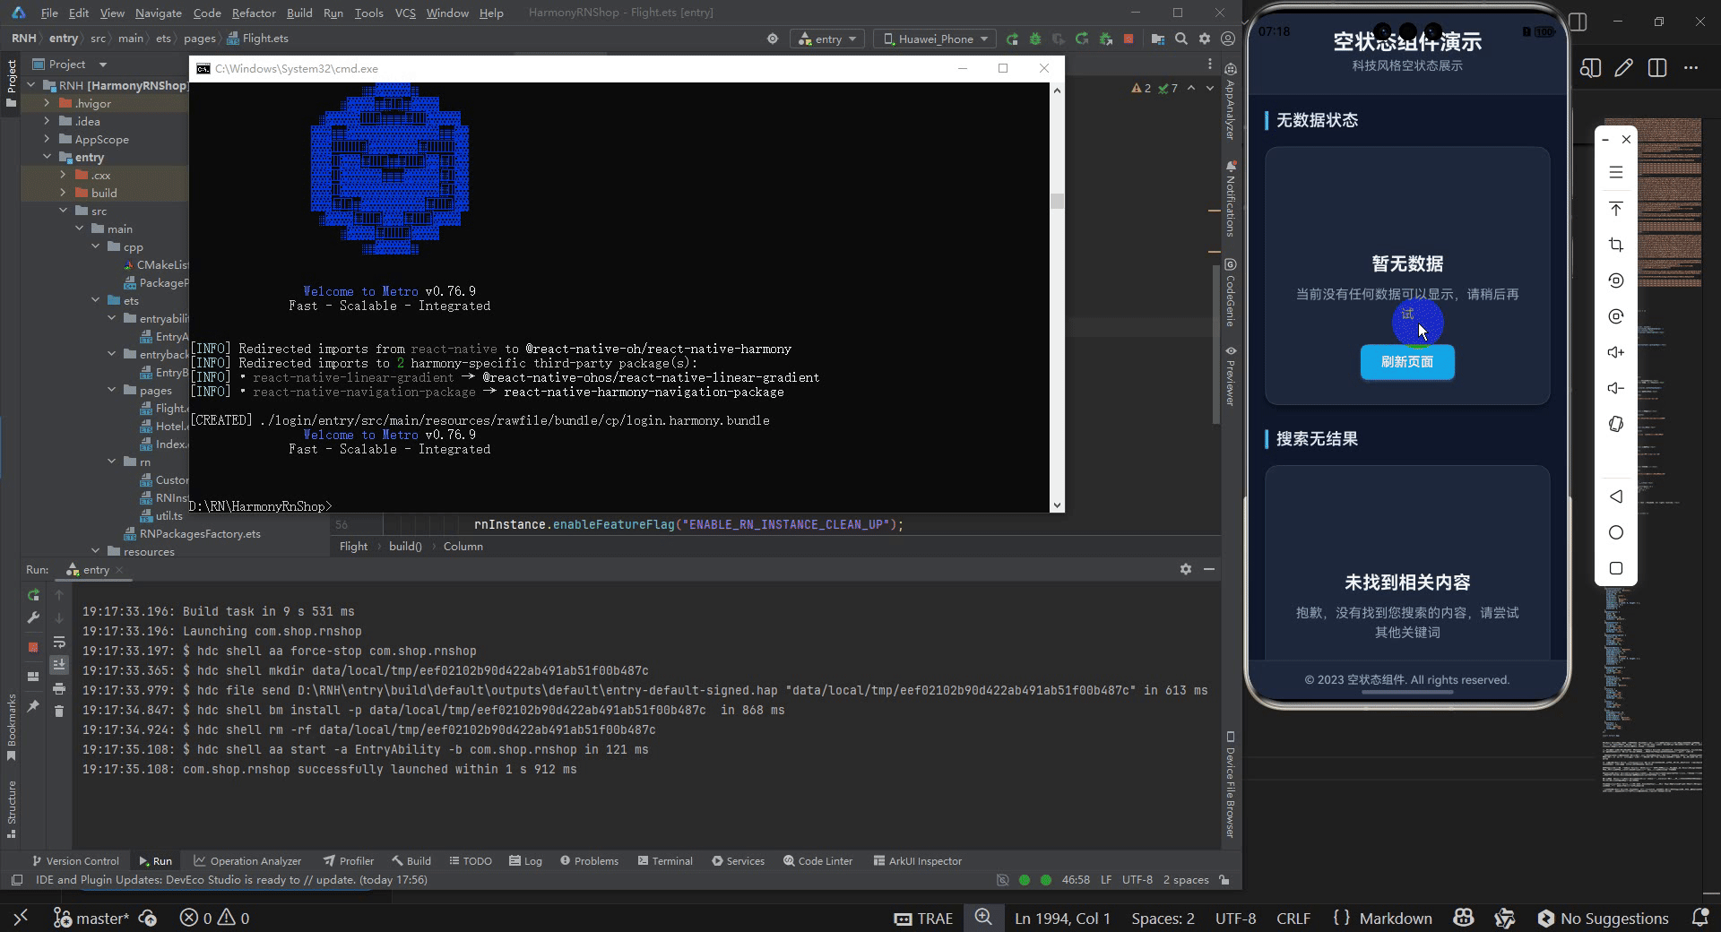The width and height of the screenshot is (1721, 932).
Task: Clear Run console with trash icon
Action: click(59, 711)
